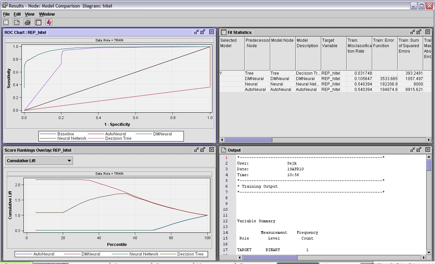Click the Model Description column header
Viewport: 435px width, 264px height.
click(x=308, y=54)
